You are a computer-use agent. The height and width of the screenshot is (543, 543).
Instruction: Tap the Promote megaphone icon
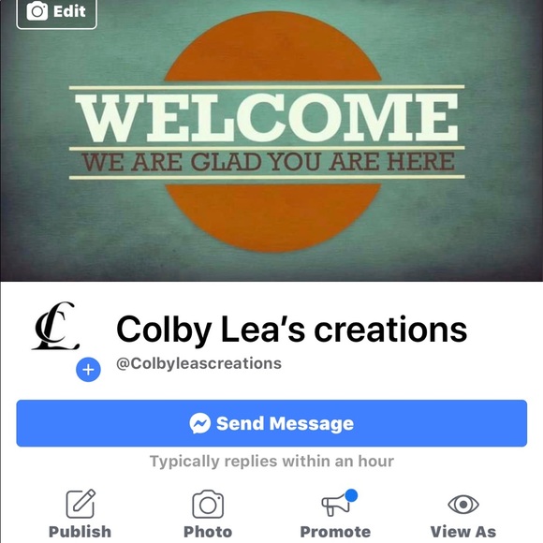(x=335, y=506)
